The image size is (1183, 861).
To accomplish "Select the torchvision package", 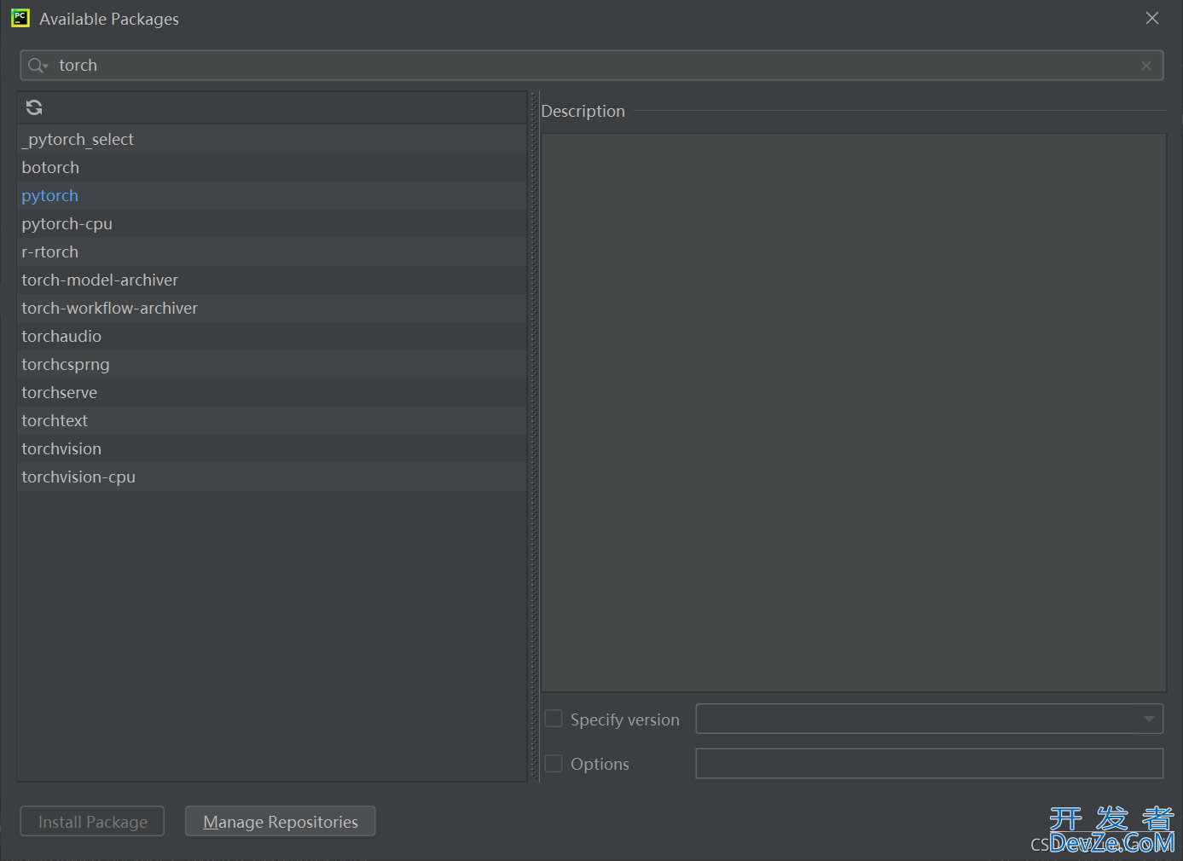I will tap(271, 448).
